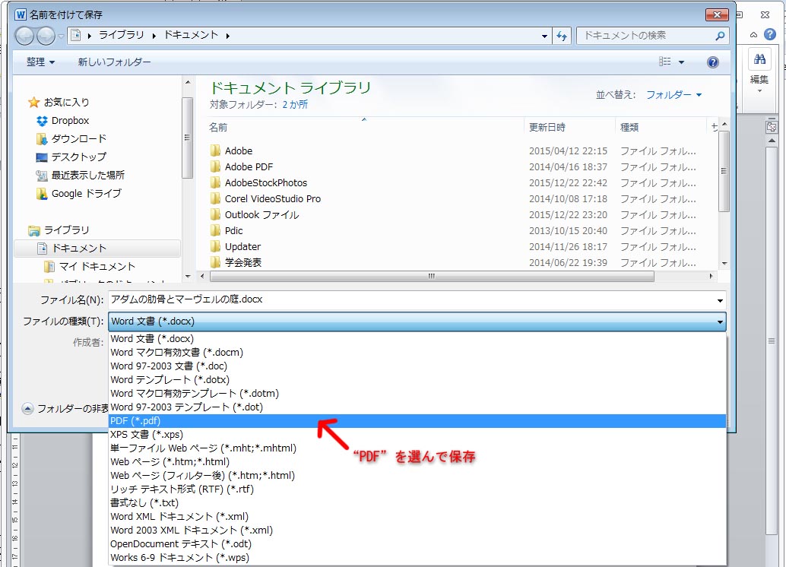The image size is (786, 567).
Task: Open the dialog help question mark icon
Action: (x=712, y=62)
